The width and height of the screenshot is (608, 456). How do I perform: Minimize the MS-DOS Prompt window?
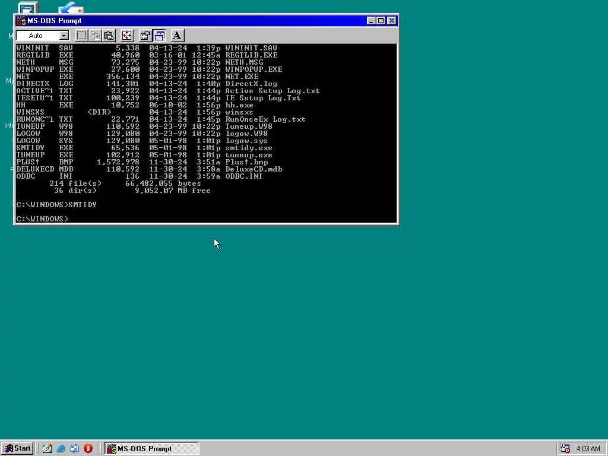tap(371, 21)
